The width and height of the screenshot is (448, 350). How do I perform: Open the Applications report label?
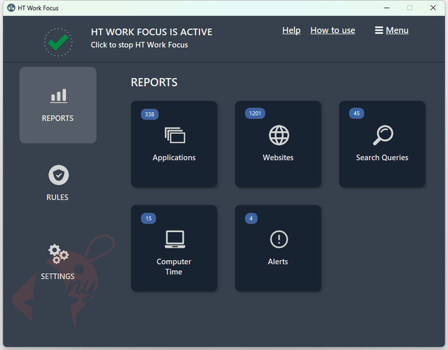174,158
